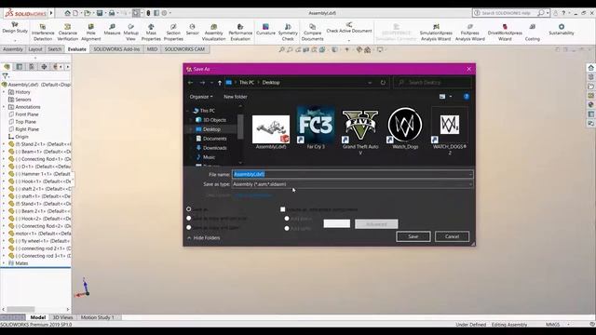596x335 pixels.
Task: Open the view options dropdown in Save As dialog
Action: (451, 97)
